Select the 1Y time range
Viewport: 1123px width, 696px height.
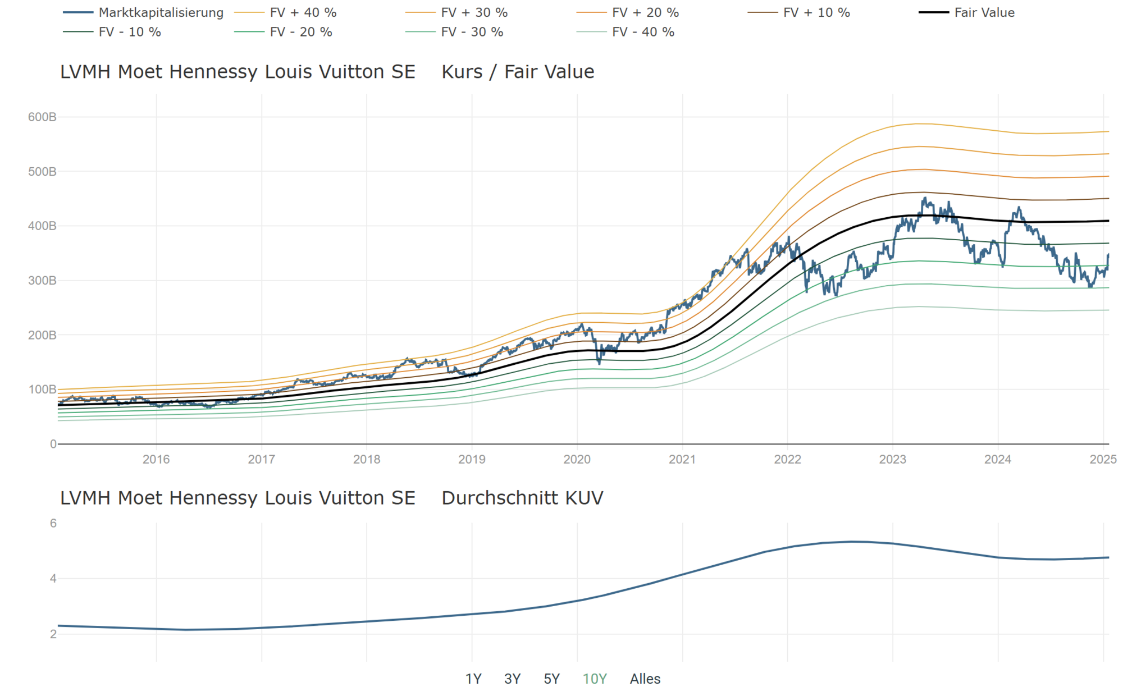pos(473,679)
